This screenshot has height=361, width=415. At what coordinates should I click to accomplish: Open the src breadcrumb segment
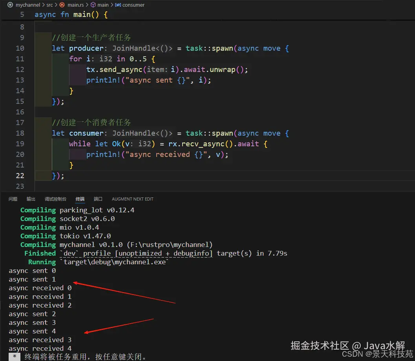coord(49,5)
